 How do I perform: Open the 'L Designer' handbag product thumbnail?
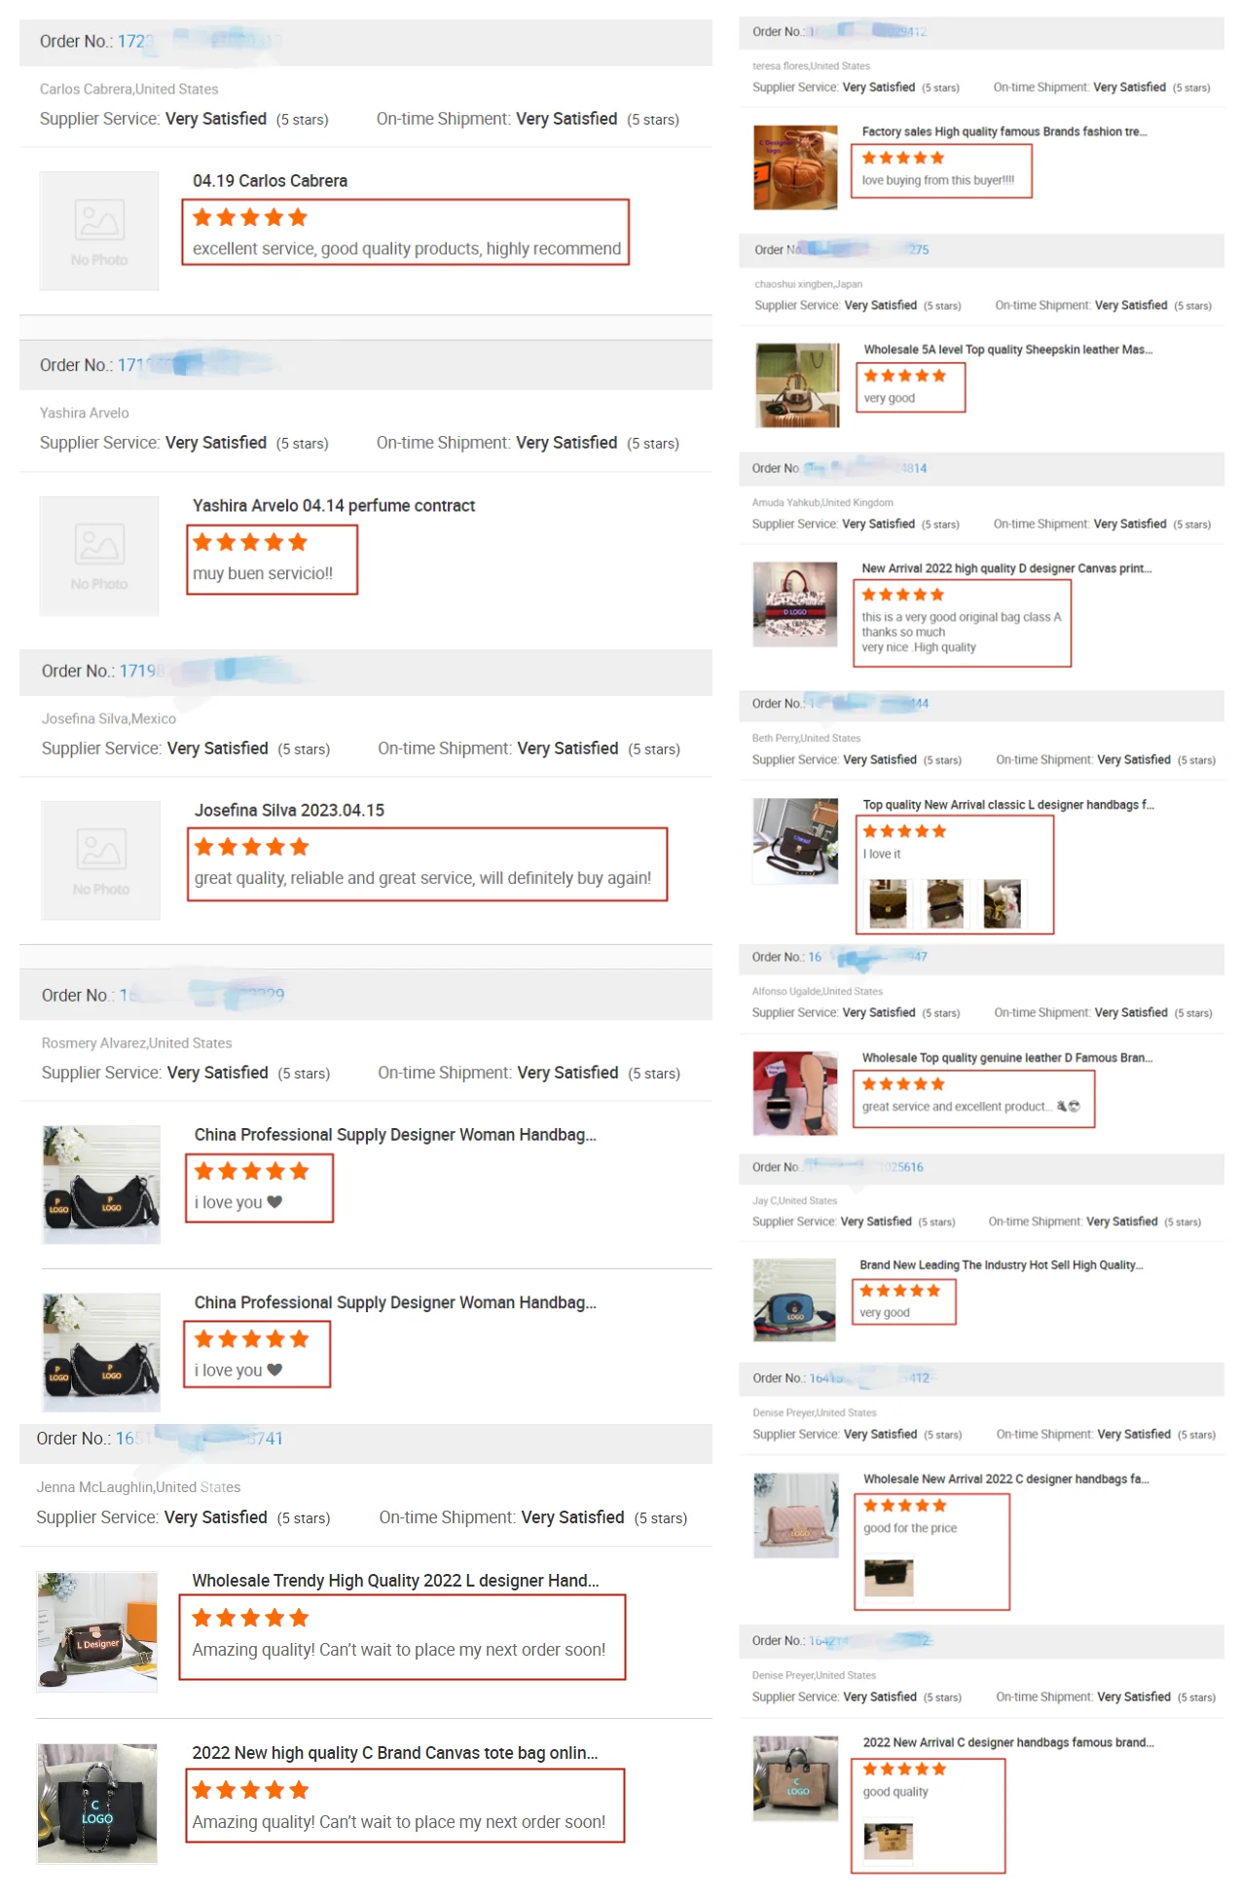[x=97, y=1632]
